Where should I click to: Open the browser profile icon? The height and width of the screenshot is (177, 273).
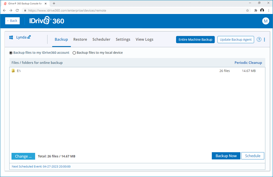pyautogui.click(x=262, y=11)
